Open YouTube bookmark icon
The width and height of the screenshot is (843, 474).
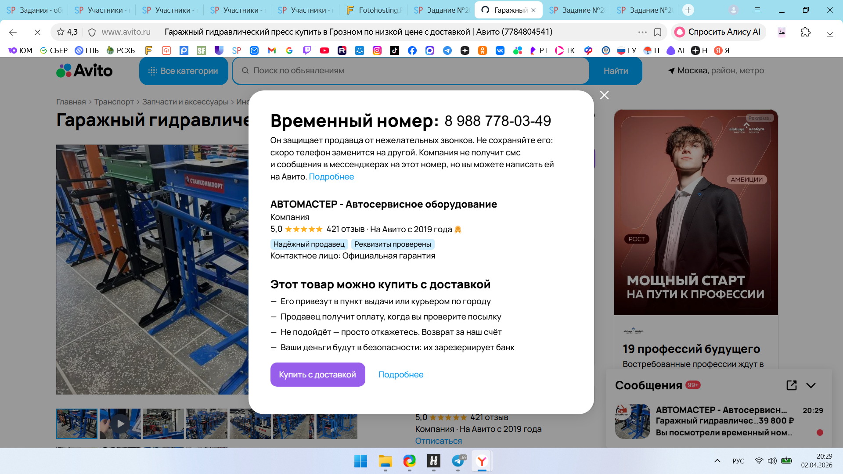pyautogui.click(x=324, y=50)
